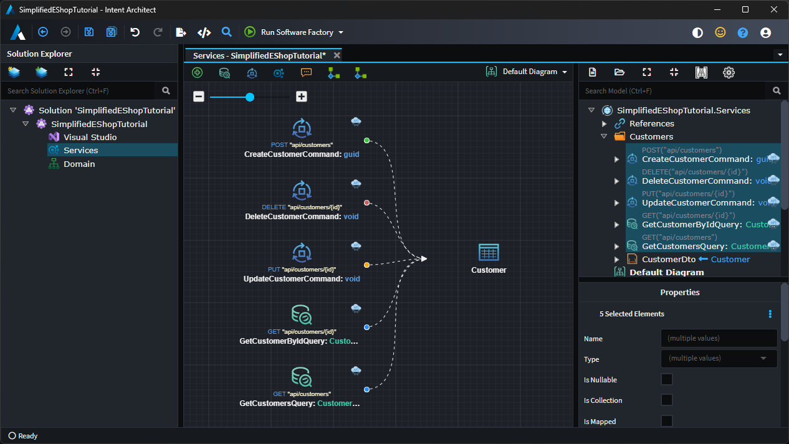
Task: Click the settings gear icon in model panel
Action: pyautogui.click(x=729, y=72)
